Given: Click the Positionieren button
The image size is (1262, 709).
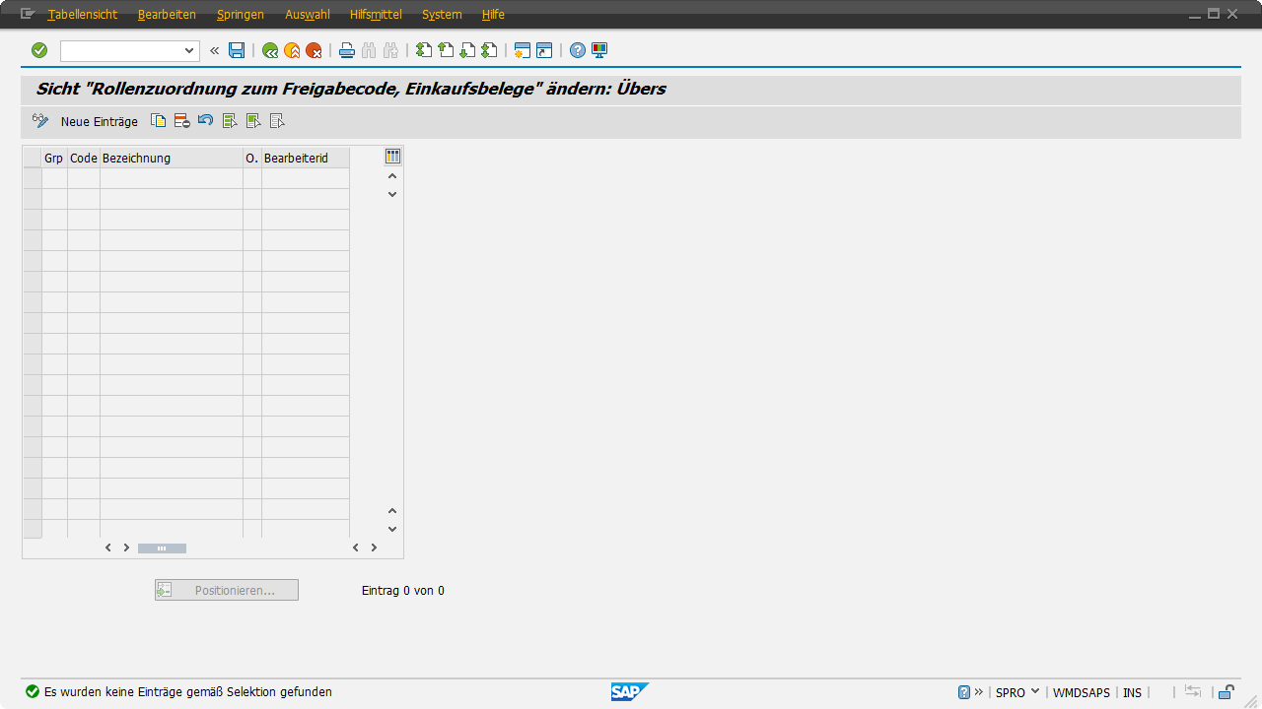Looking at the screenshot, I should click(x=227, y=590).
